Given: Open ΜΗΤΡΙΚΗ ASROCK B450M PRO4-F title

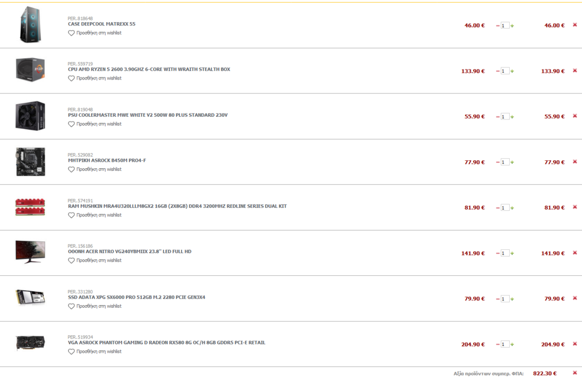Looking at the screenshot, I should click(107, 160).
